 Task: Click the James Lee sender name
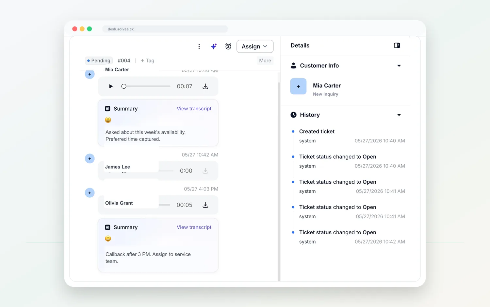pyautogui.click(x=118, y=167)
